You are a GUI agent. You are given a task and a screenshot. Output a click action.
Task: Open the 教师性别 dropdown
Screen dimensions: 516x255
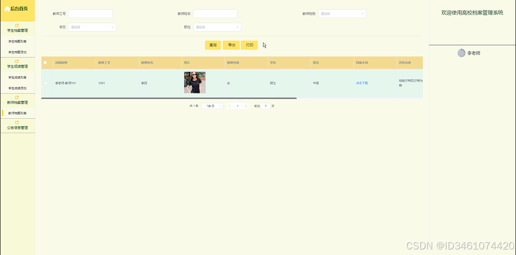tap(342, 13)
